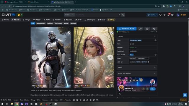The height and width of the screenshot is (106, 189).
Task: Open the Posts nav item
Action: click(x=47, y=20)
